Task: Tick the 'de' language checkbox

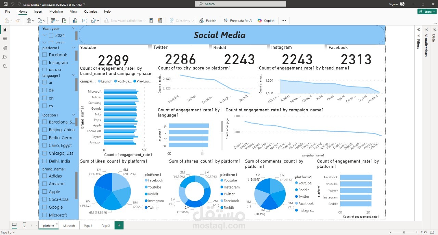Action: pos(44,90)
